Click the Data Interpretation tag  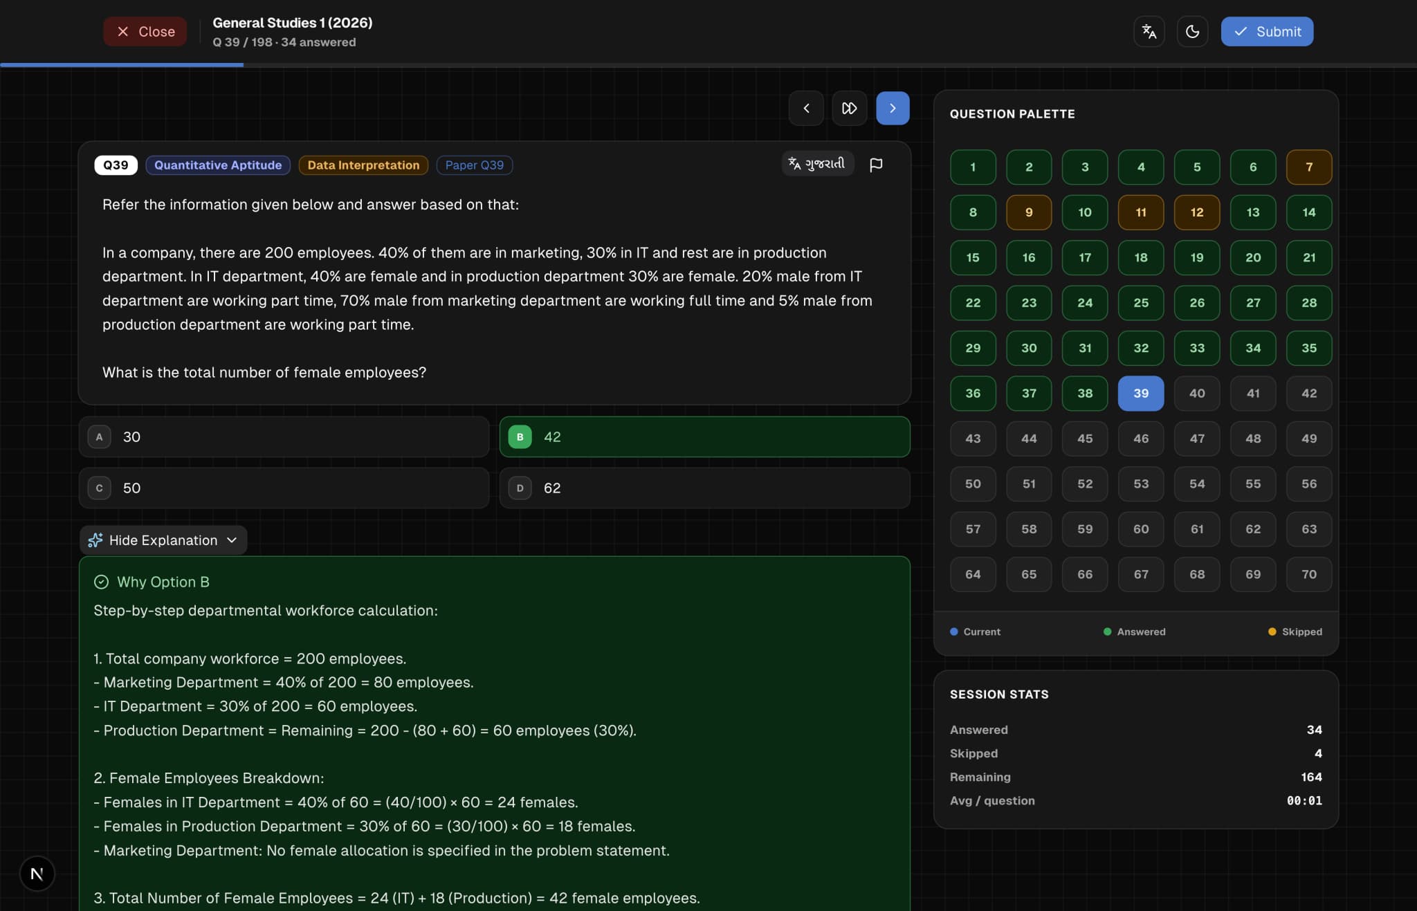(363, 165)
